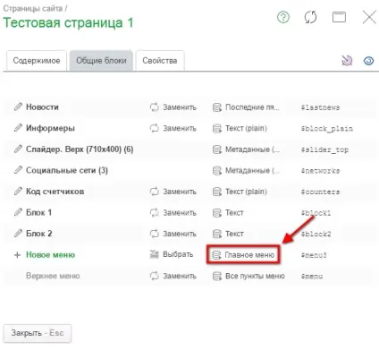
Task: Click the Выбрать icon in Новое меню row
Action: point(154,254)
